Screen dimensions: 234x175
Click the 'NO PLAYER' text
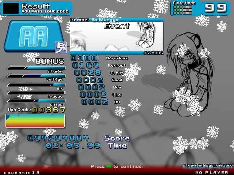click(x=212, y=172)
